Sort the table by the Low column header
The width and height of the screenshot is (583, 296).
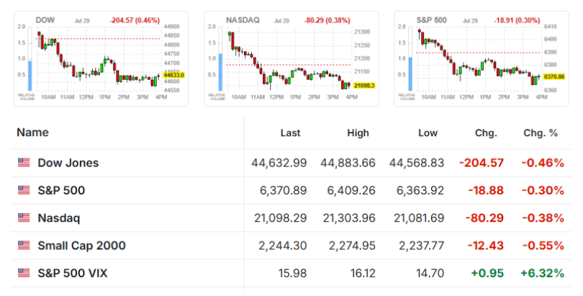click(428, 133)
